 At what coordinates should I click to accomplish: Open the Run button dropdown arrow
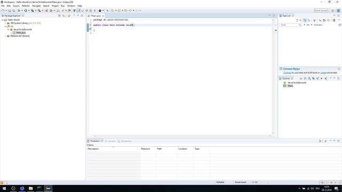[x=28, y=11]
